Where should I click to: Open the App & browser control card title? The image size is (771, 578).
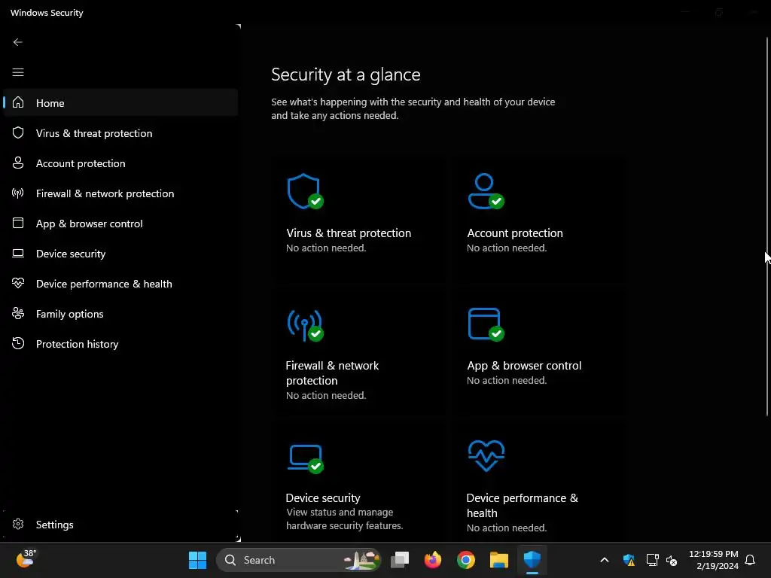[x=524, y=366]
